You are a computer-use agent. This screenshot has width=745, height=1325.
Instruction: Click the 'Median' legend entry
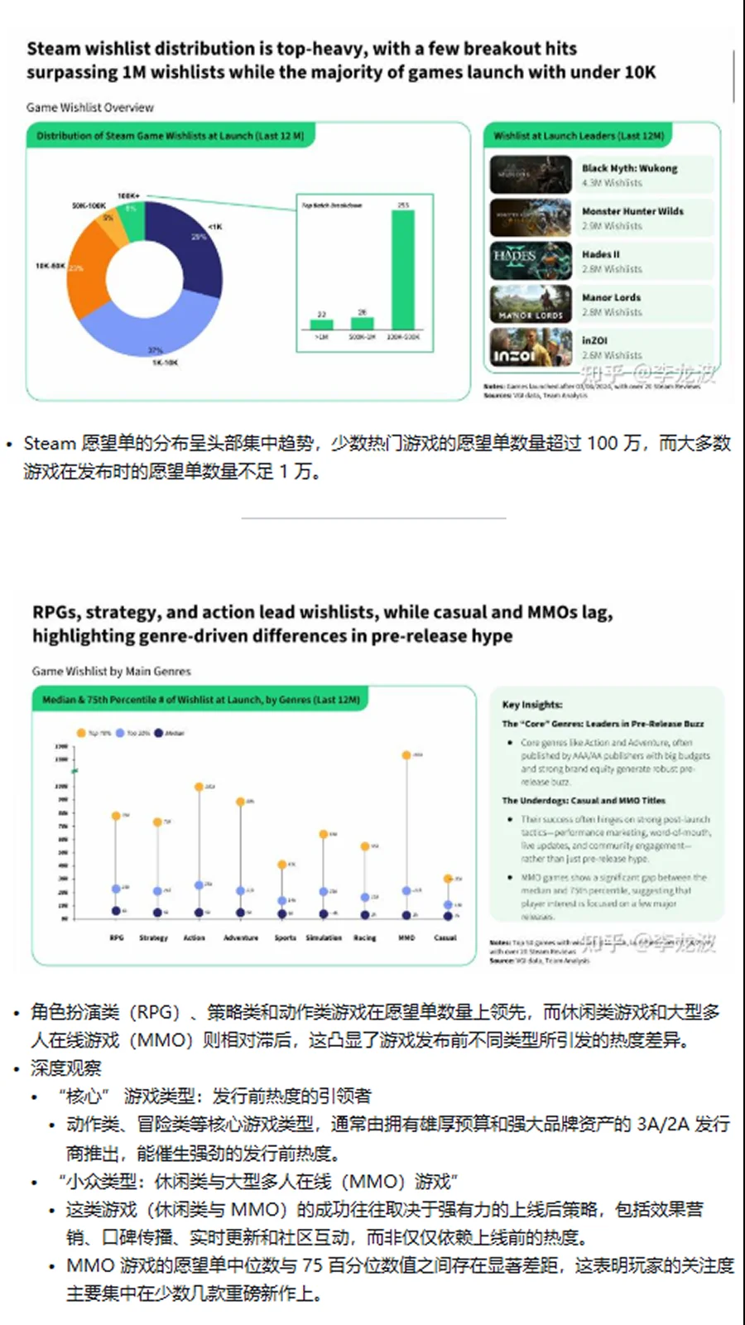pos(170,733)
